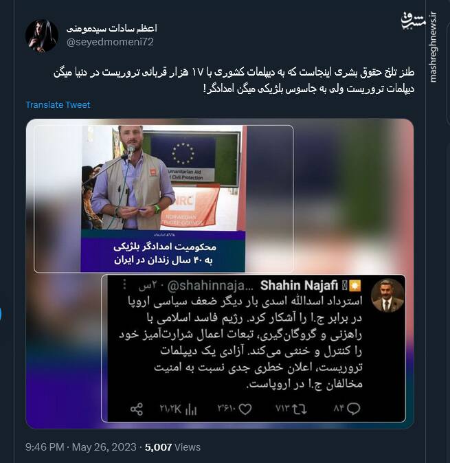Open the three-dot more options menu
450x463 pixels.
125,284
